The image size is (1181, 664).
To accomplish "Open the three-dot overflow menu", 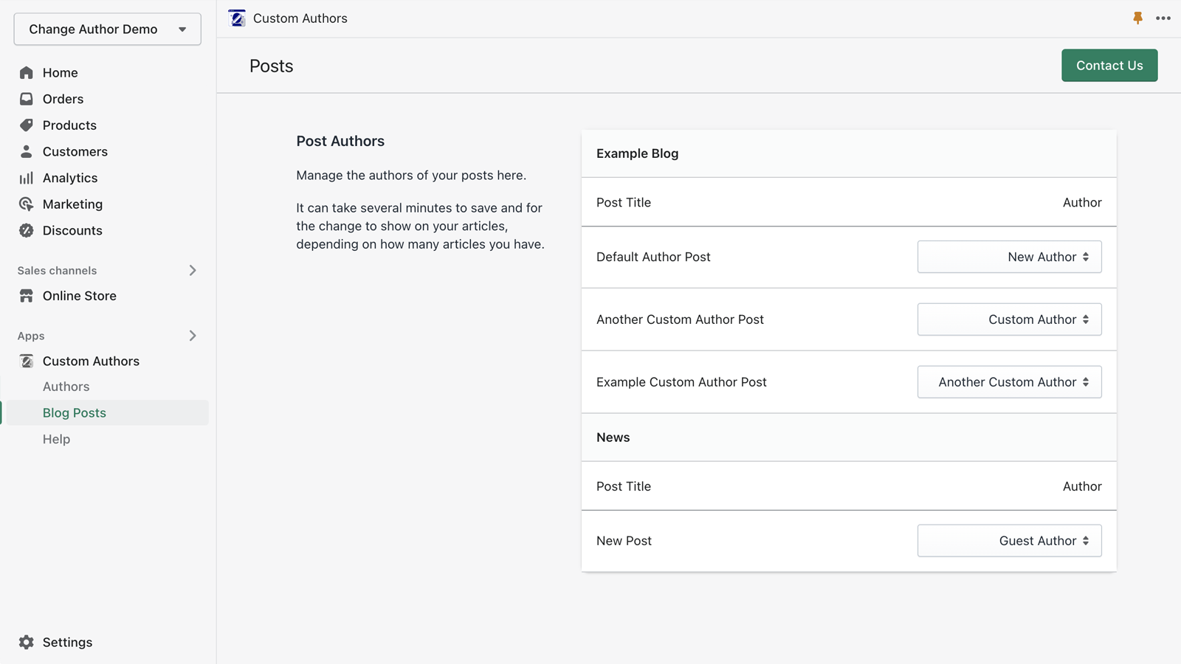I will click(x=1164, y=18).
